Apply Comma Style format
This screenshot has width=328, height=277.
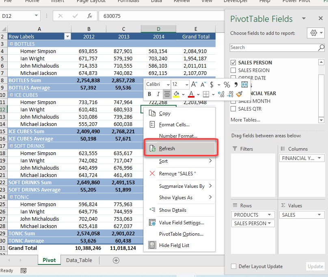pyautogui.click(x=236, y=84)
